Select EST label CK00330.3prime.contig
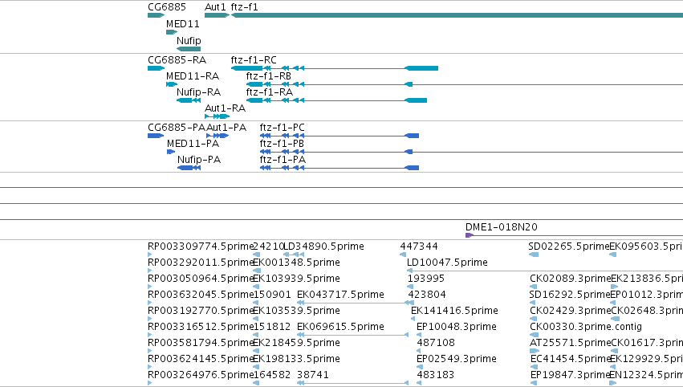The height and width of the screenshot is (387, 683). pos(586,328)
